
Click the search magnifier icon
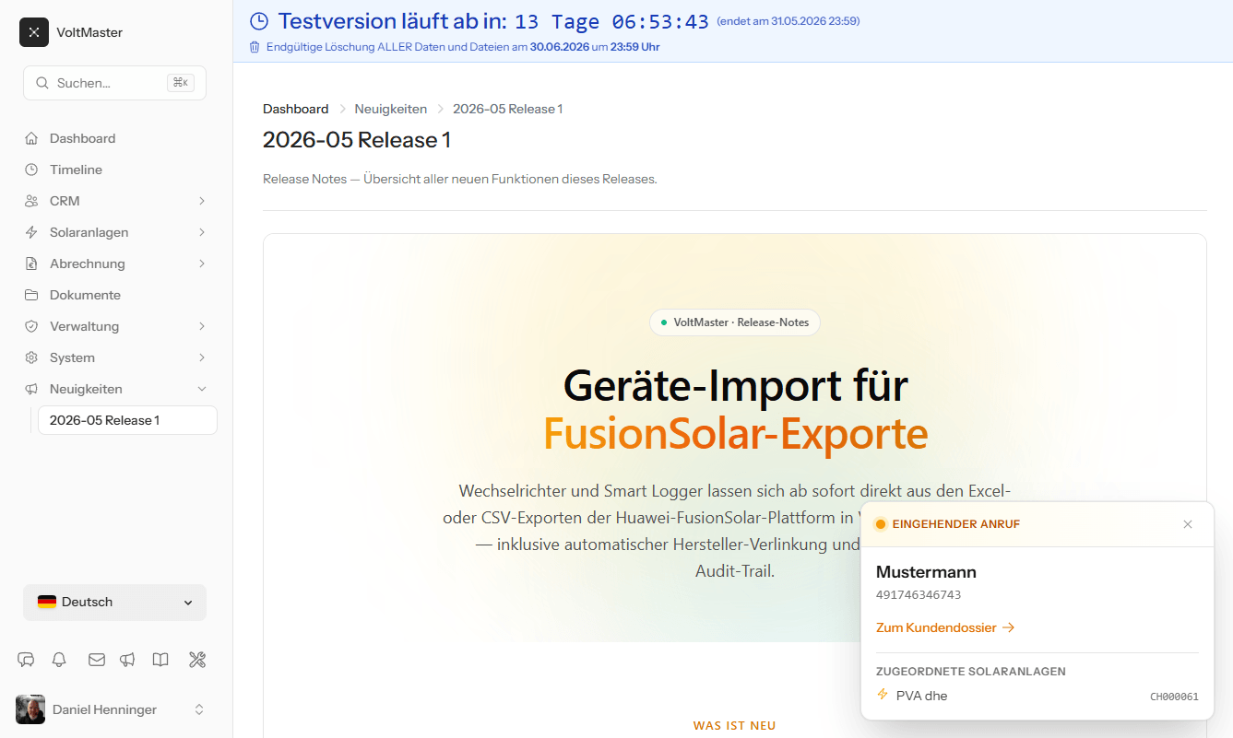click(41, 83)
